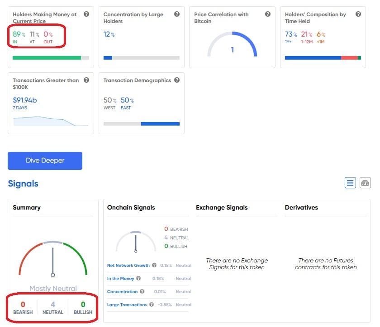Click the green holders in-the-money progress bar
The width and height of the screenshot is (380, 327).
point(47,58)
